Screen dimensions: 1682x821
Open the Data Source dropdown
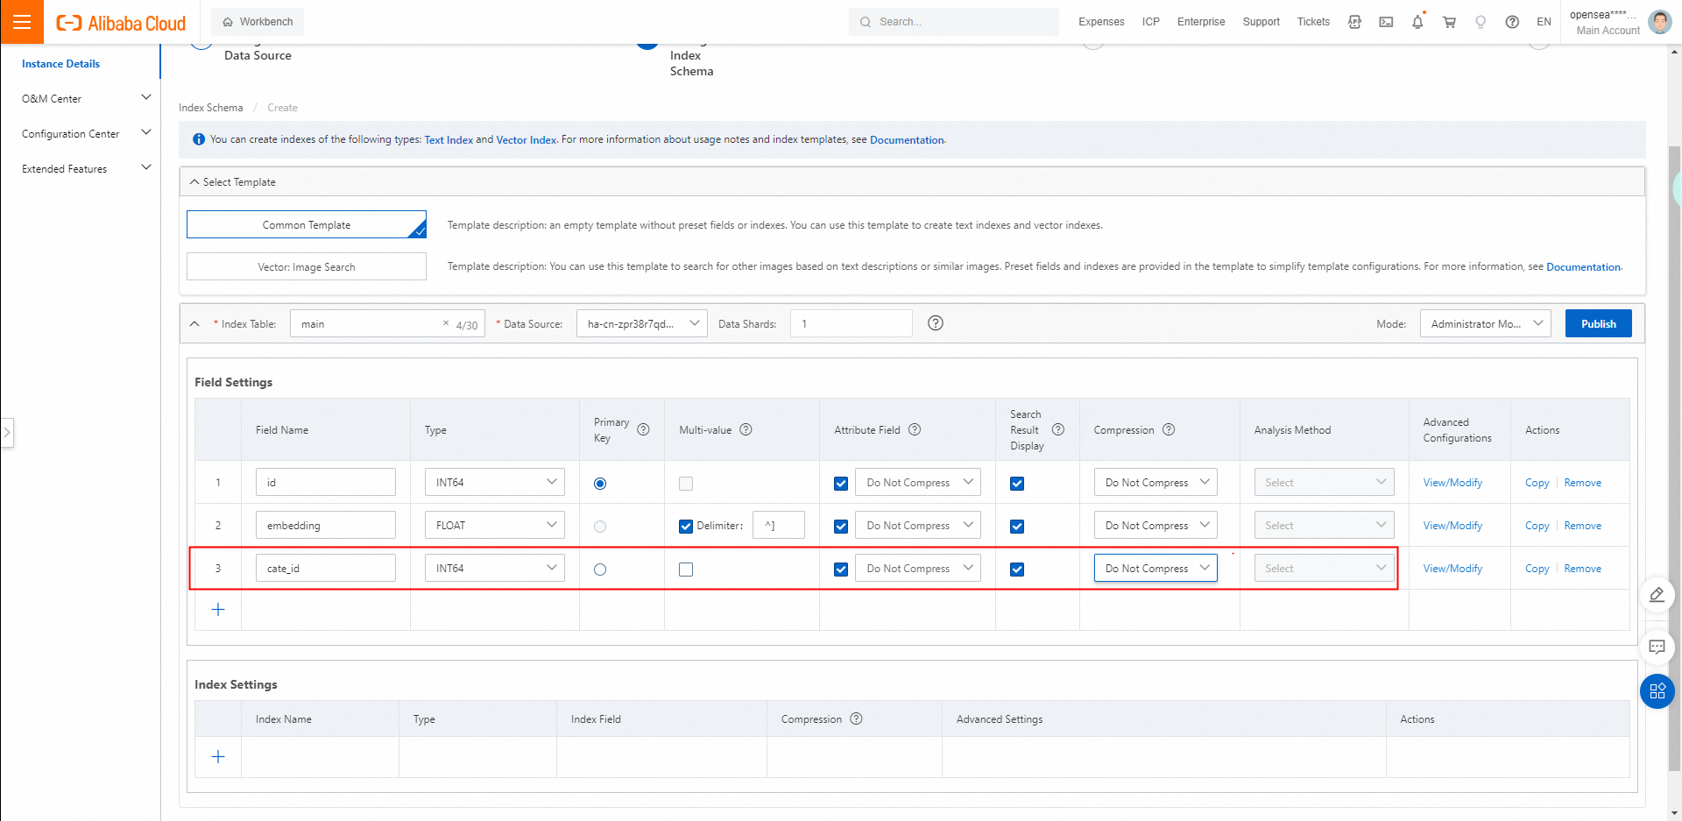[x=641, y=323]
